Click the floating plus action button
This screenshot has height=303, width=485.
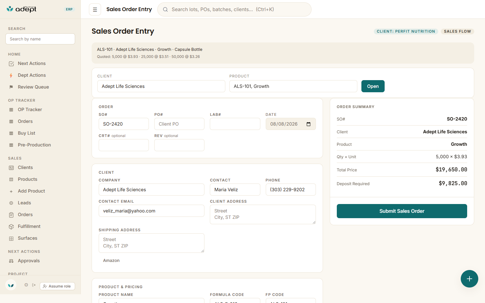coord(470,279)
